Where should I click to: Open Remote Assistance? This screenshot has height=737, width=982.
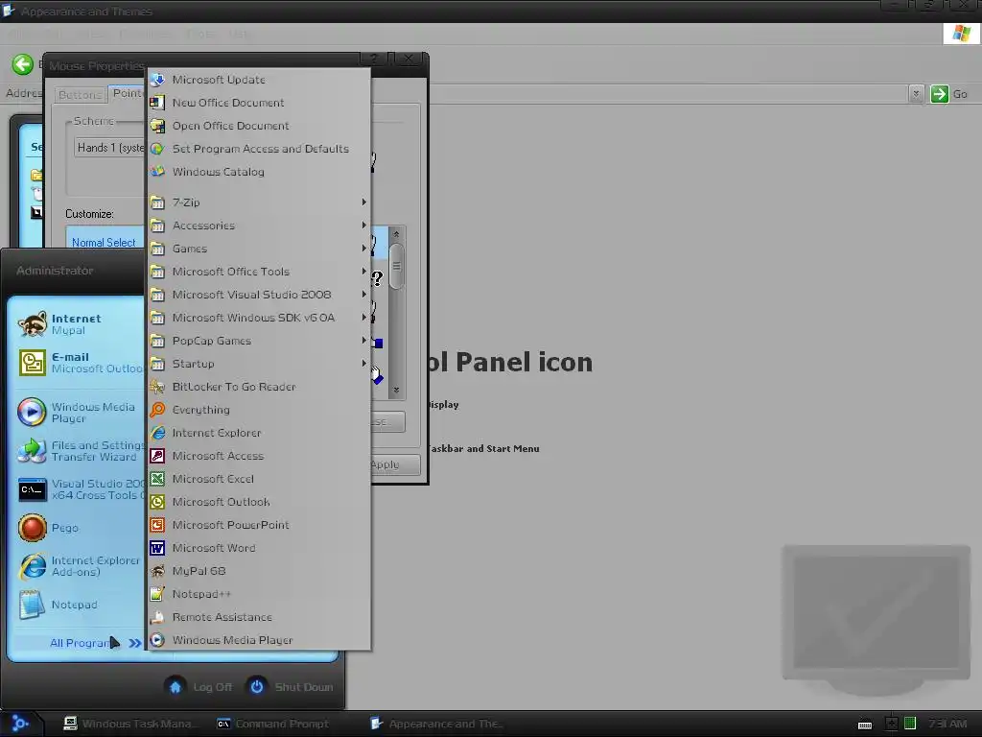pyautogui.click(x=259, y=617)
